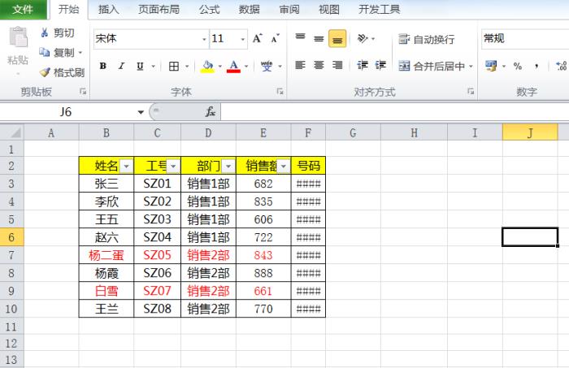Click the Name Box showing J6

(x=73, y=112)
